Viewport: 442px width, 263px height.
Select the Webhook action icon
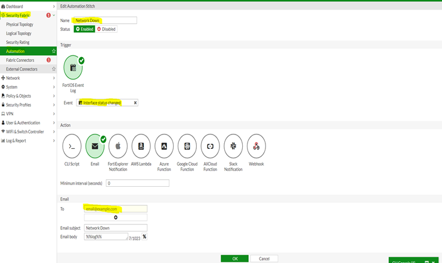click(256, 146)
